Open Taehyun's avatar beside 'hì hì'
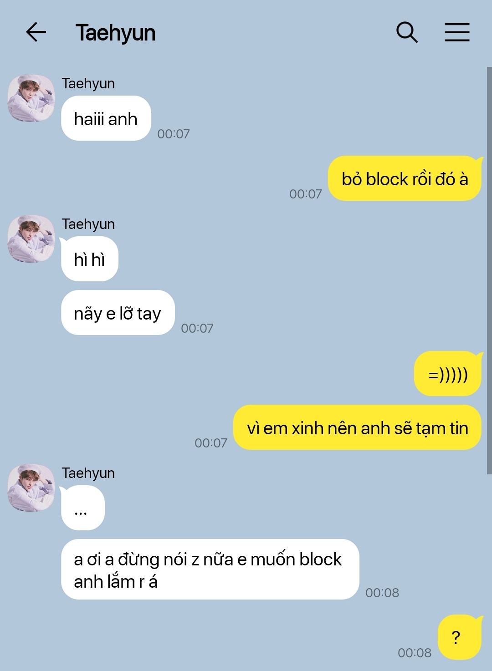The width and height of the screenshot is (492, 671). click(31, 239)
